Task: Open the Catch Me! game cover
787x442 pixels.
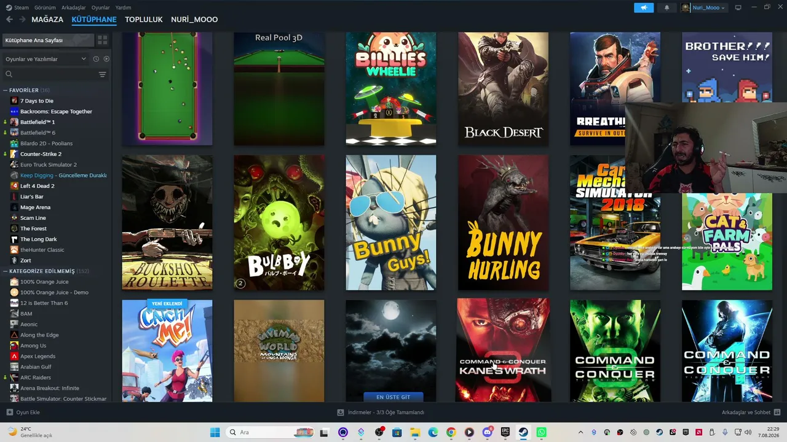Action: pos(167,351)
